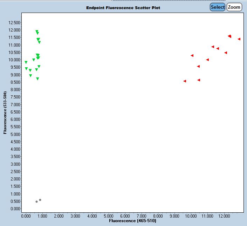Click the 0.000 tick label on x-axis
Screen dimensions: 247x226
coord(26,216)
